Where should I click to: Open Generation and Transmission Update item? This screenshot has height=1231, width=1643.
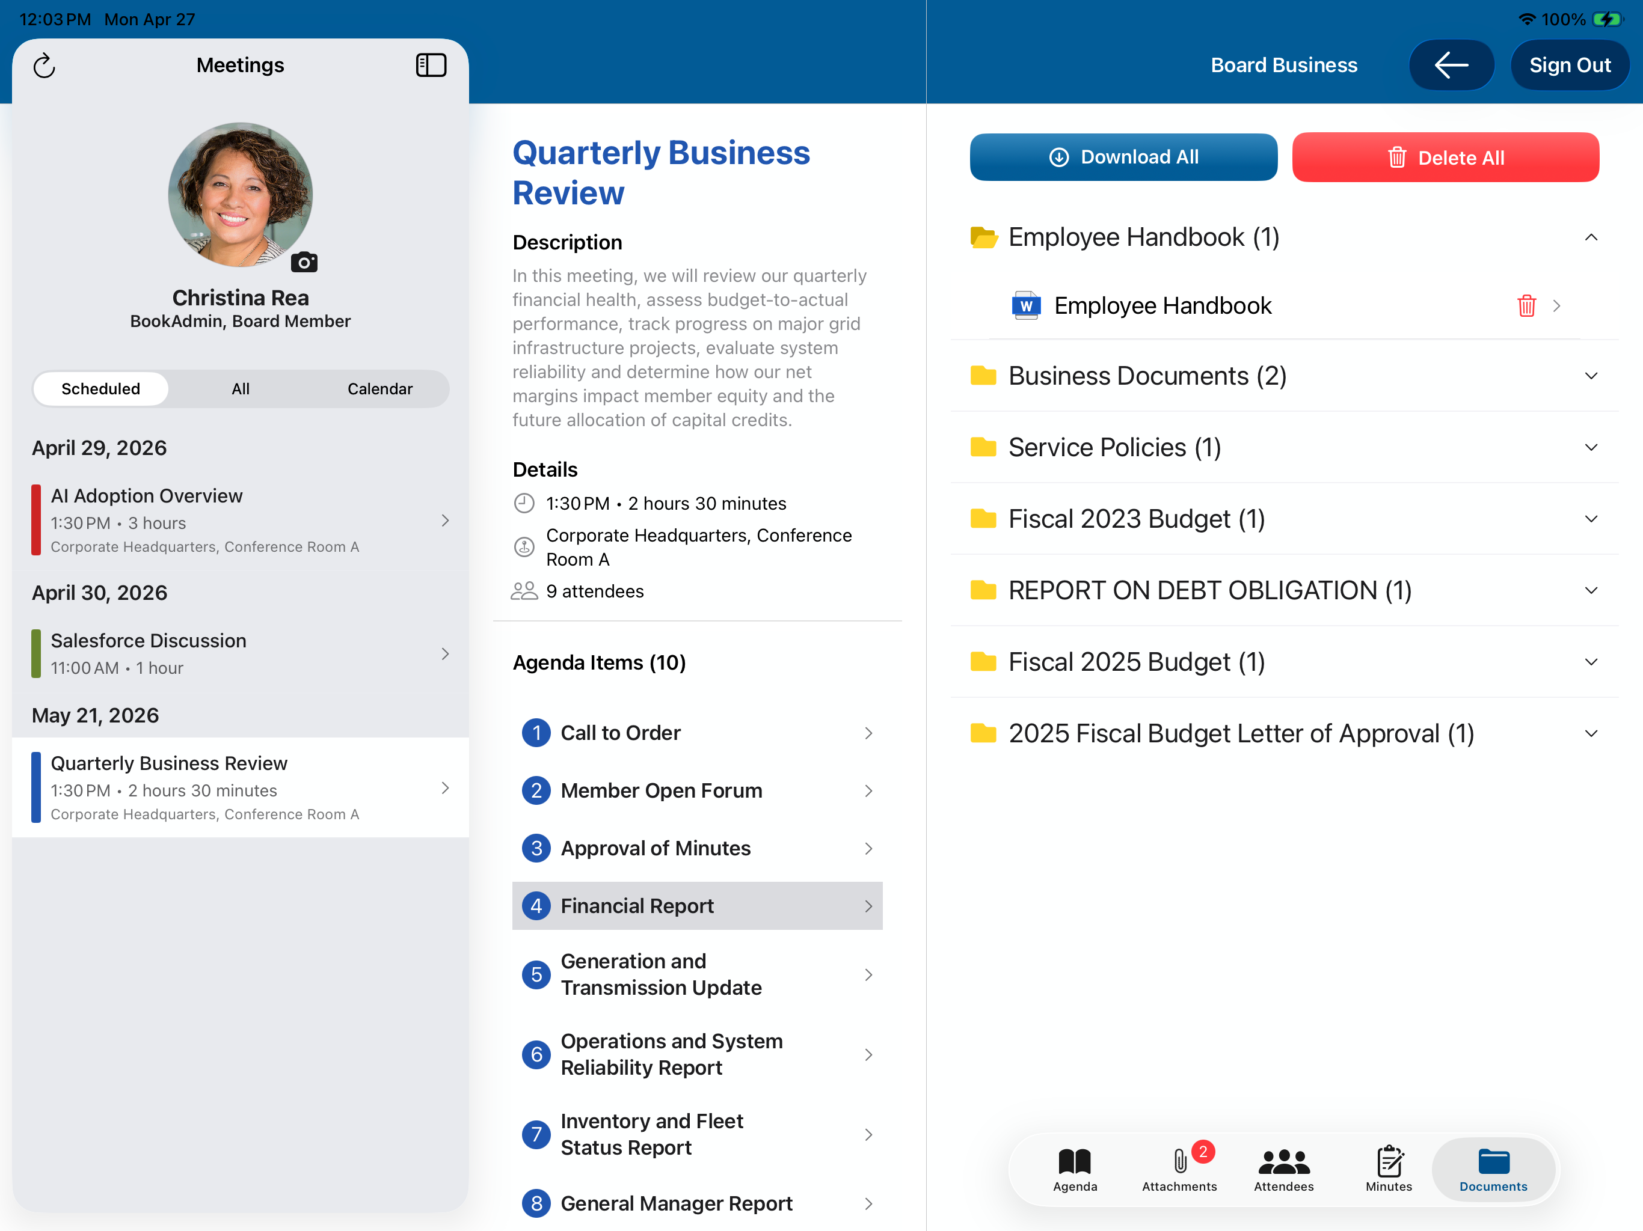(x=698, y=974)
